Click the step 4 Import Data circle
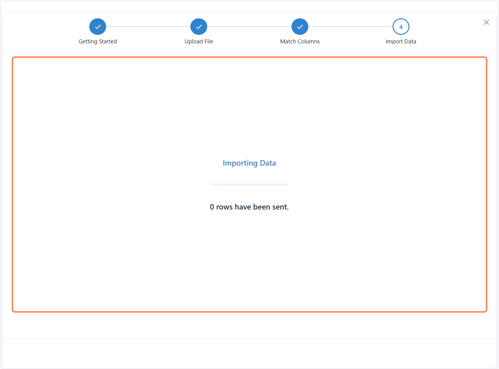Viewport: 499px width, 369px height. coord(401,27)
